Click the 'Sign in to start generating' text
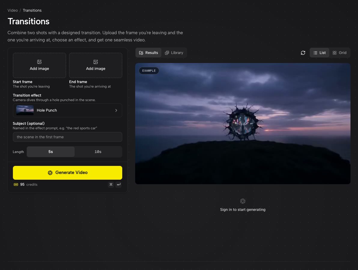The image size is (358, 270). pos(243,210)
